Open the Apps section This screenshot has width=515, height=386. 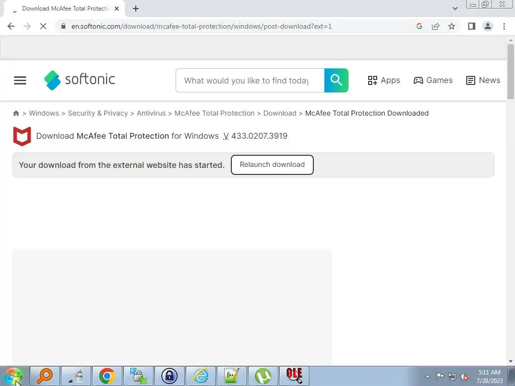tap(384, 80)
